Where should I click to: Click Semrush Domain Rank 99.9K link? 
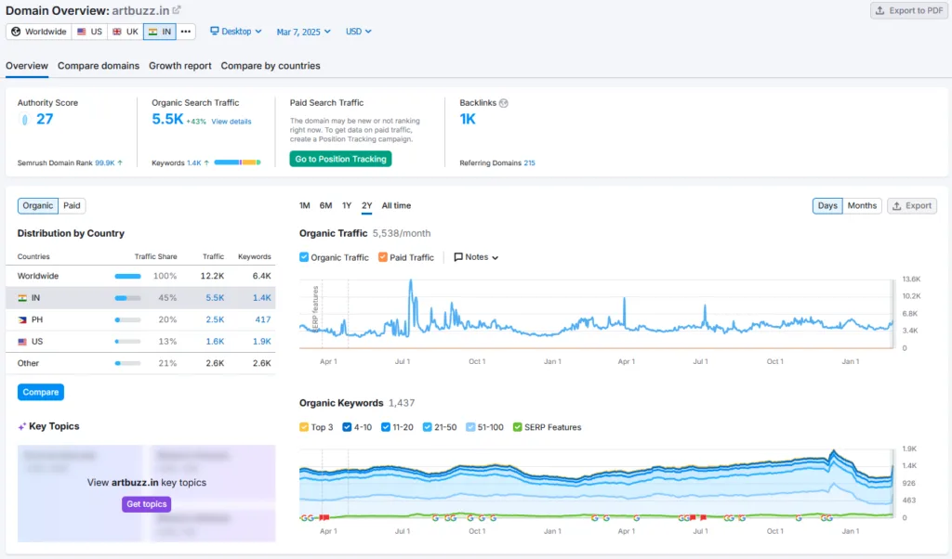coord(104,162)
